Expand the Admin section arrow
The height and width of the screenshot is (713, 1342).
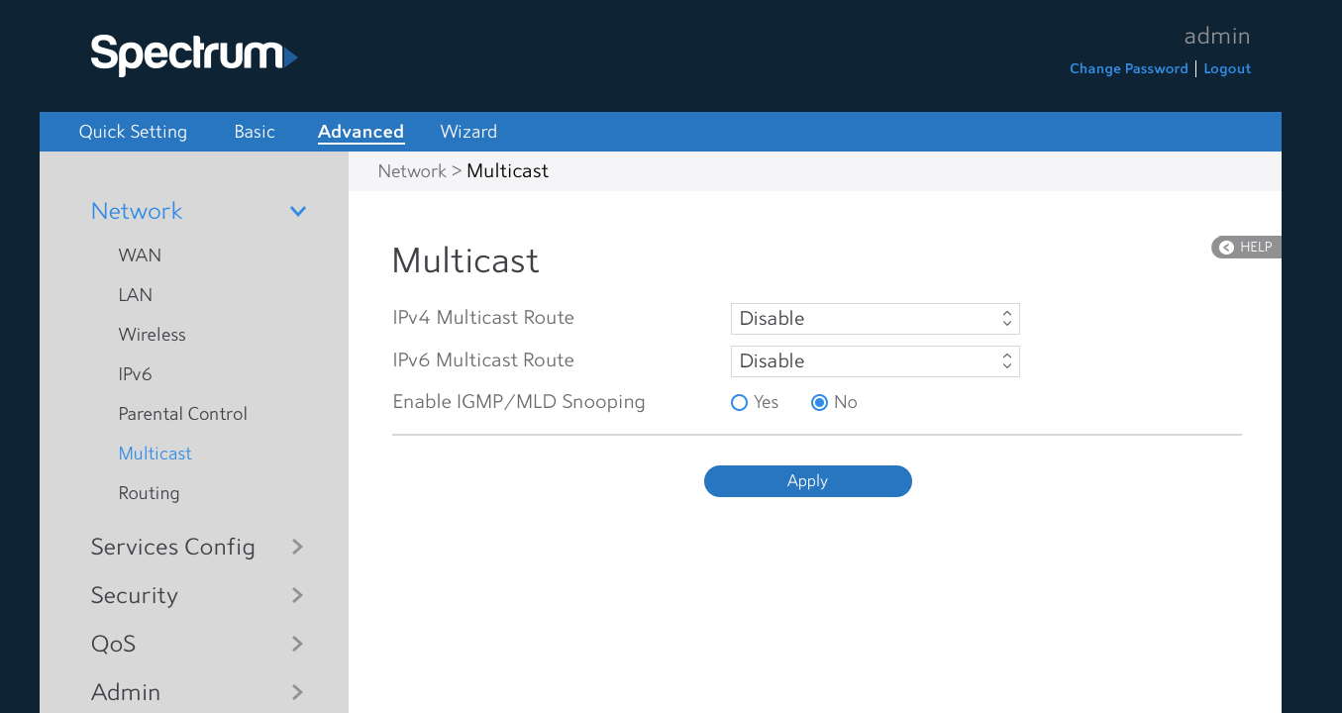pos(297,692)
